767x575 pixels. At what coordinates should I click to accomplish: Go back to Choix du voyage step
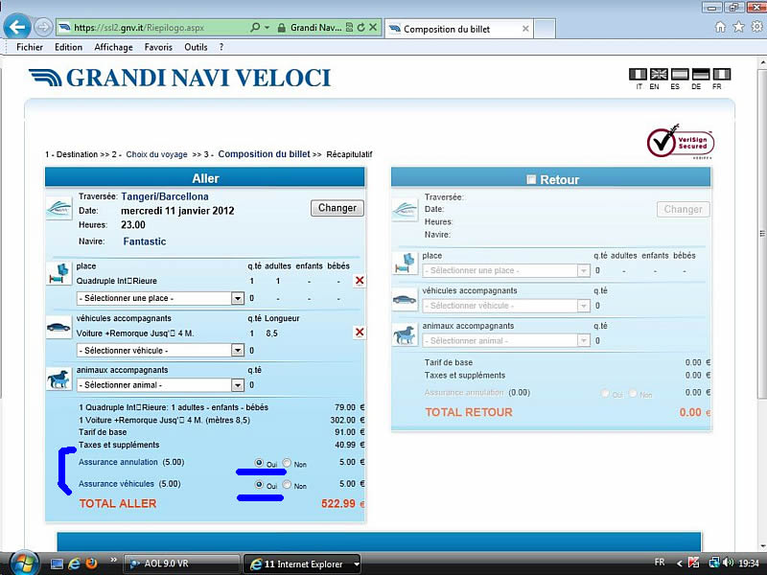pyautogui.click(x=157, y=153)
